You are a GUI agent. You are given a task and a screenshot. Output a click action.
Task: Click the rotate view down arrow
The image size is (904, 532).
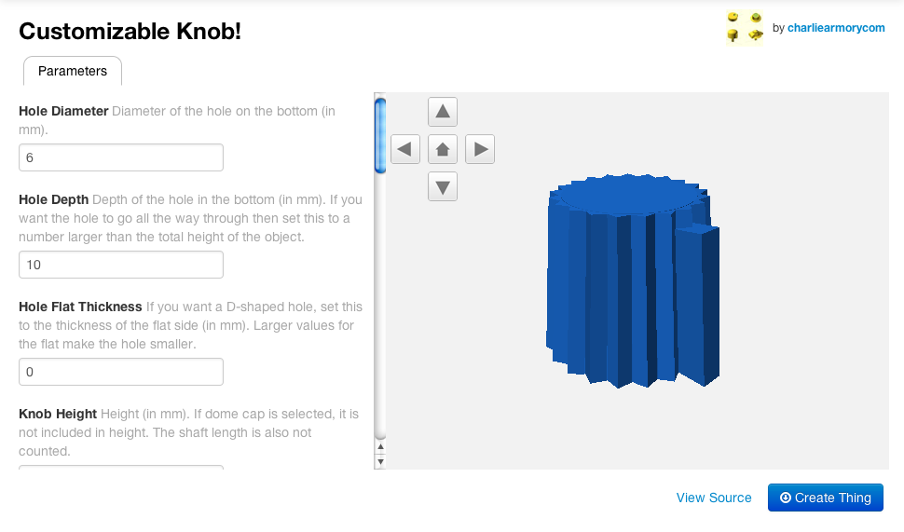(x=443, y=186)
